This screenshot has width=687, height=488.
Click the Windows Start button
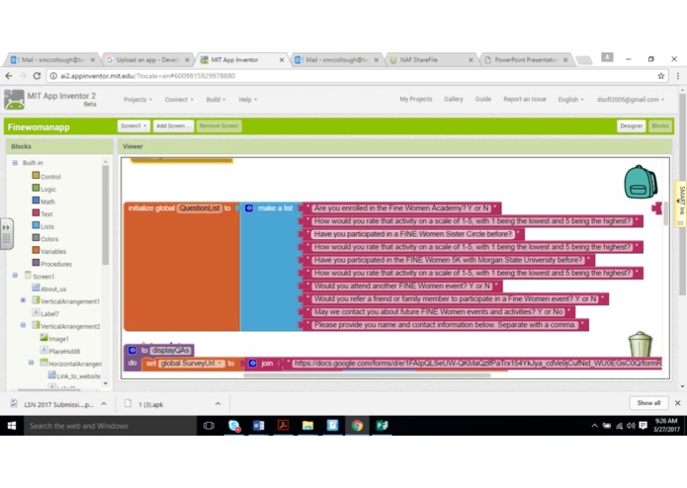pos(12,426)
